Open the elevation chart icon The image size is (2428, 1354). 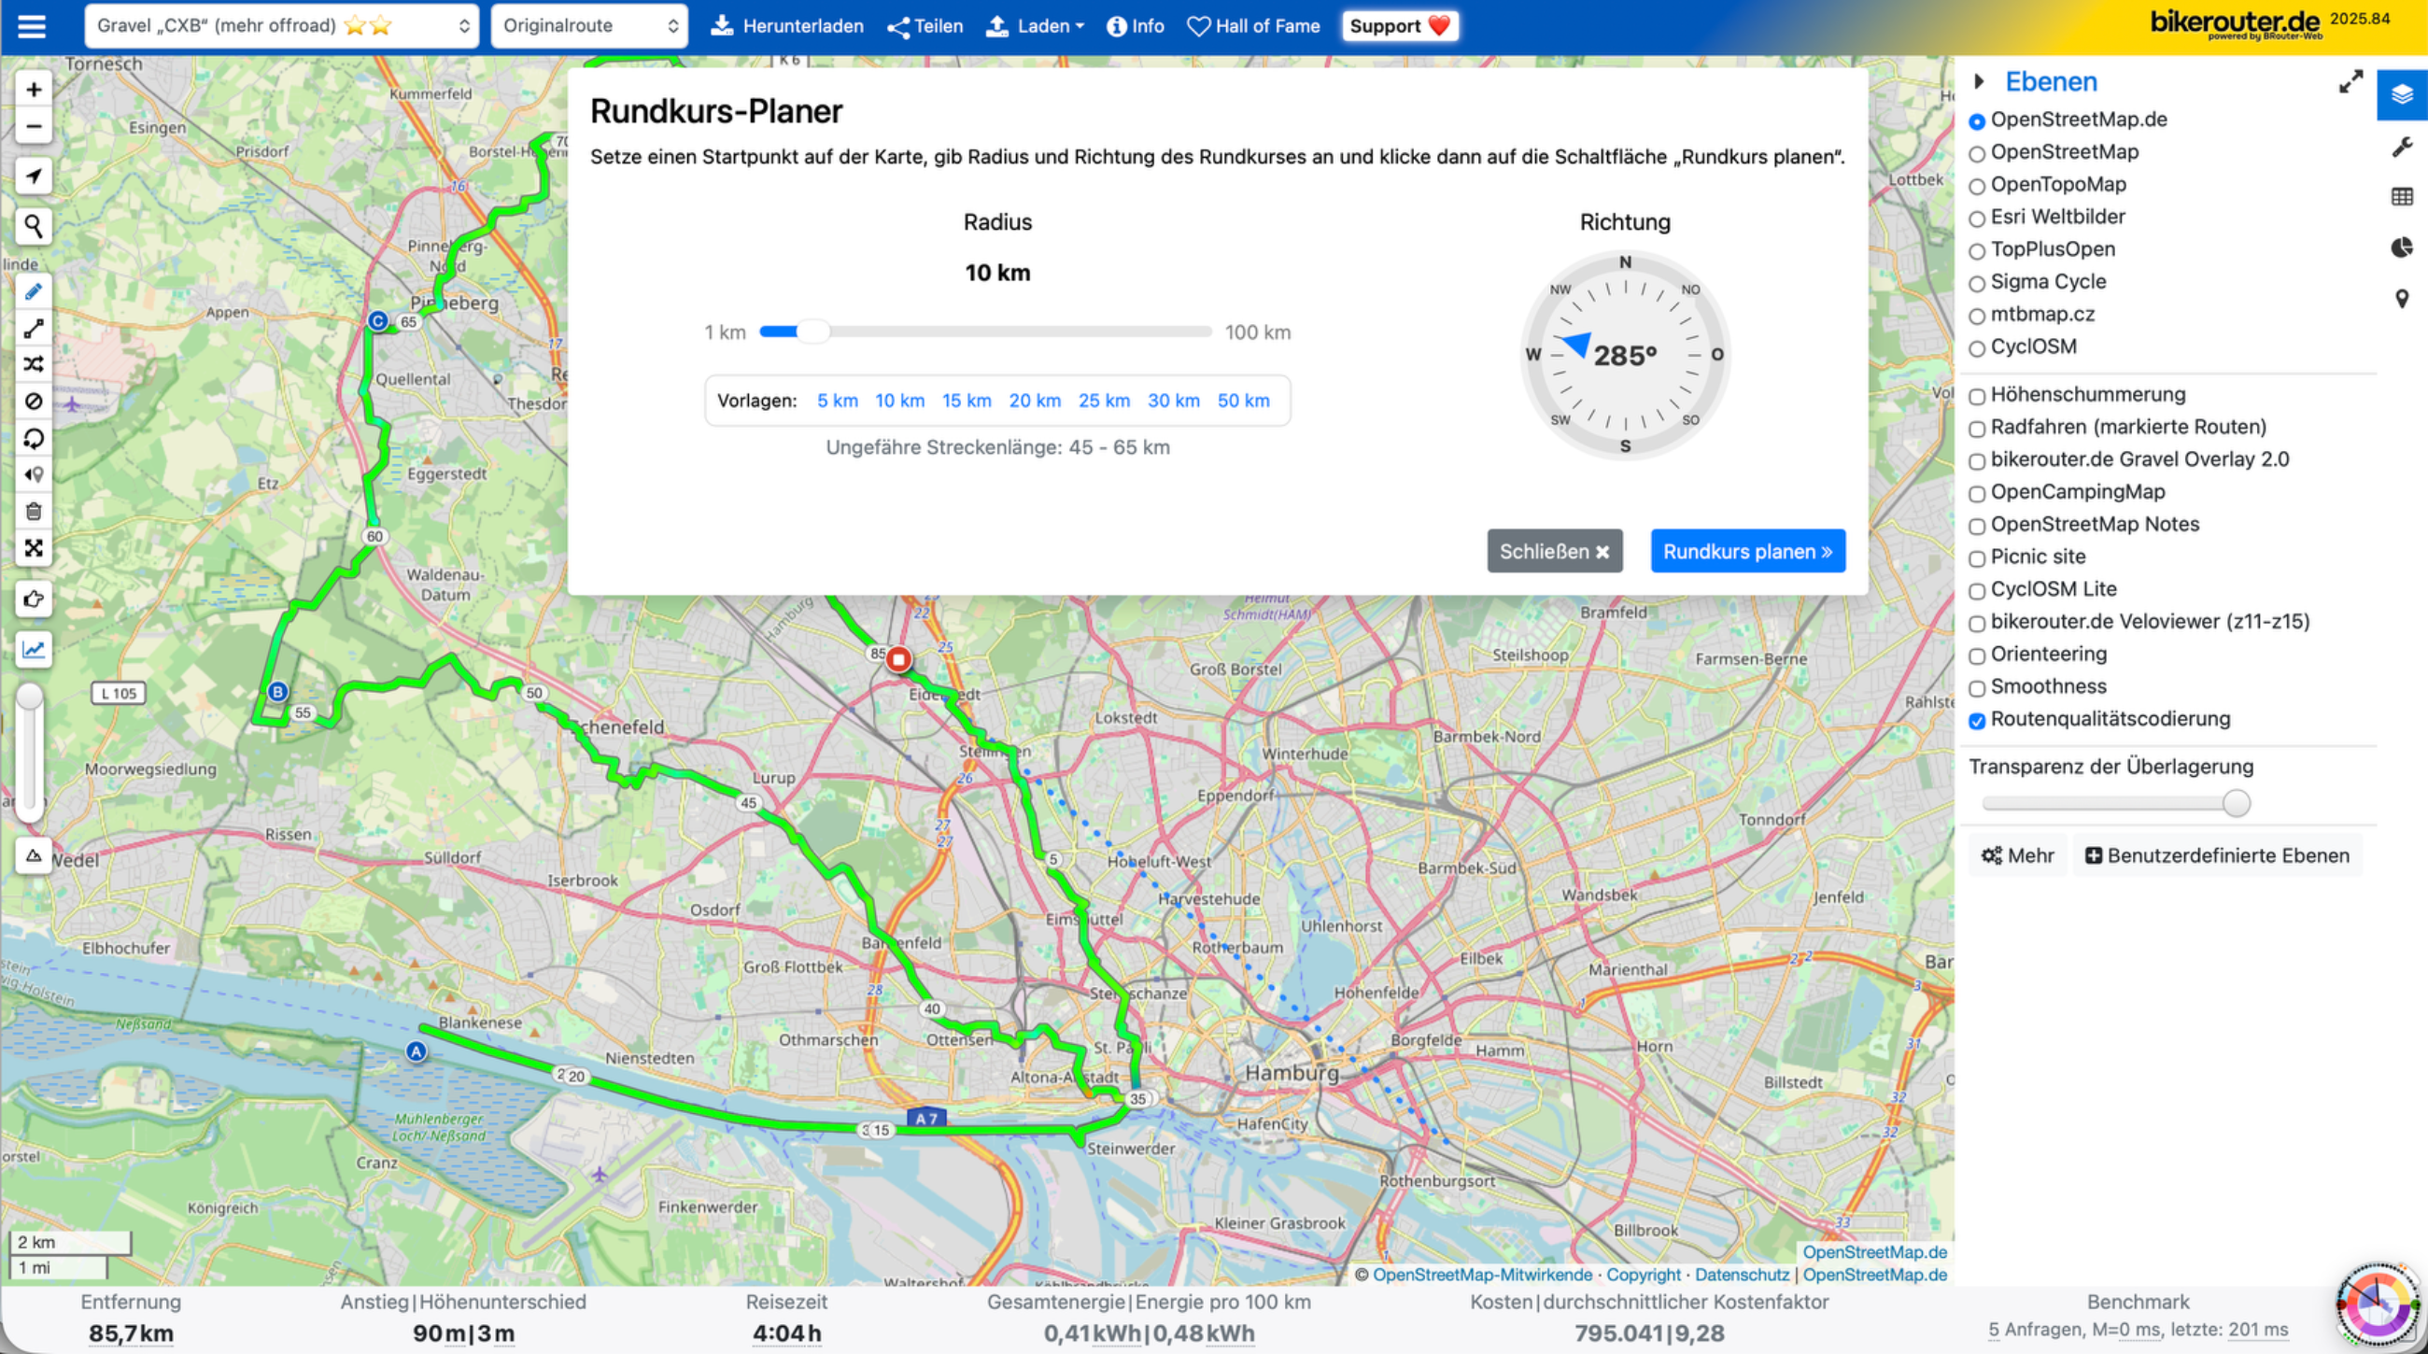pyautogui.click(x=34, y=649)
